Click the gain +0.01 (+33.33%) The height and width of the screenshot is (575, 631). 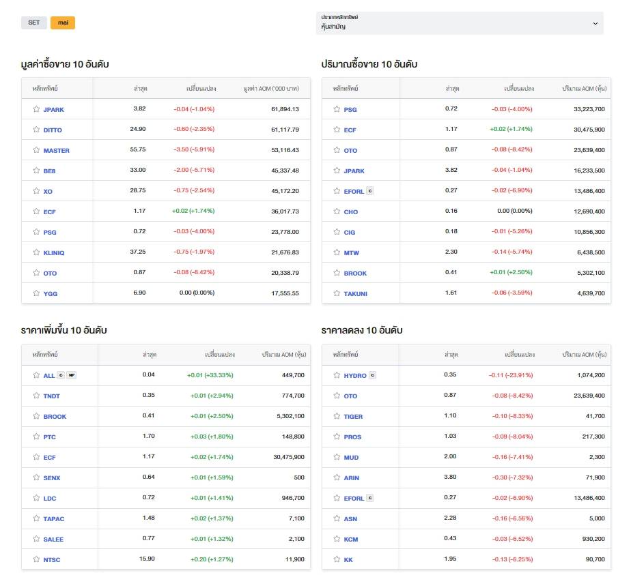click(210, 375)
